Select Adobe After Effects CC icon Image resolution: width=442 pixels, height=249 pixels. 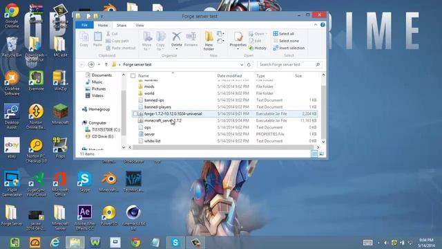84,217
